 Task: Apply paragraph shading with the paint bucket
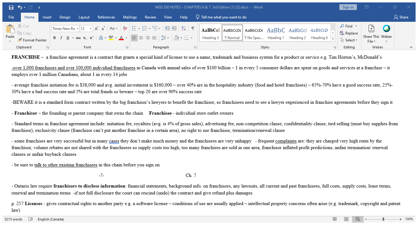click(176, 38)
